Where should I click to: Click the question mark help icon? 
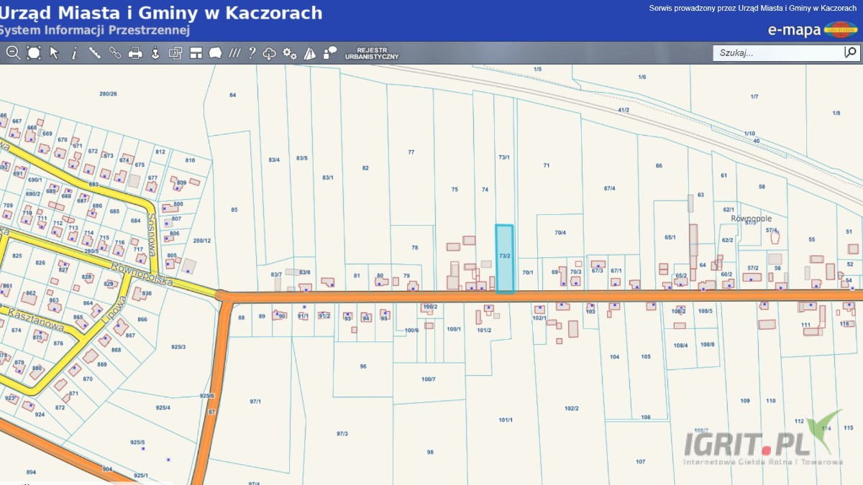tap(252, 52)
